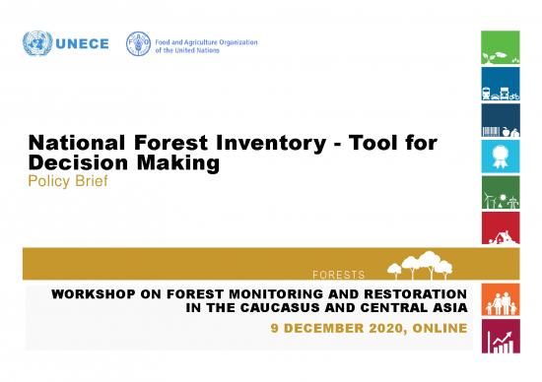Click the 'FORESTS' label on gold banner
Screen dimensions: 542x382
(x=338, y=275)
